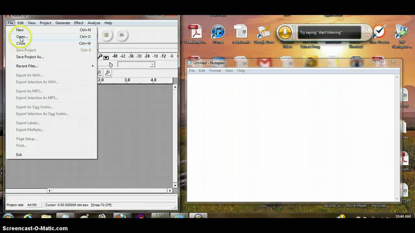Click the Project rate value field
This screenshot has height=233, width=415.
pos(34,205)
